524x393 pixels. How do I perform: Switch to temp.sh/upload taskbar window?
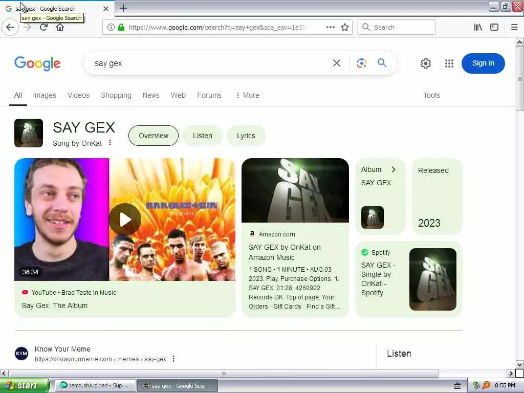tap(95, 385)
